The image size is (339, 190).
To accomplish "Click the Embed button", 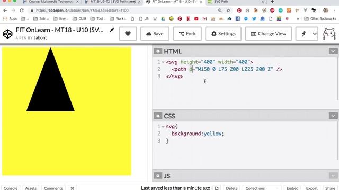I will [292, 188].
